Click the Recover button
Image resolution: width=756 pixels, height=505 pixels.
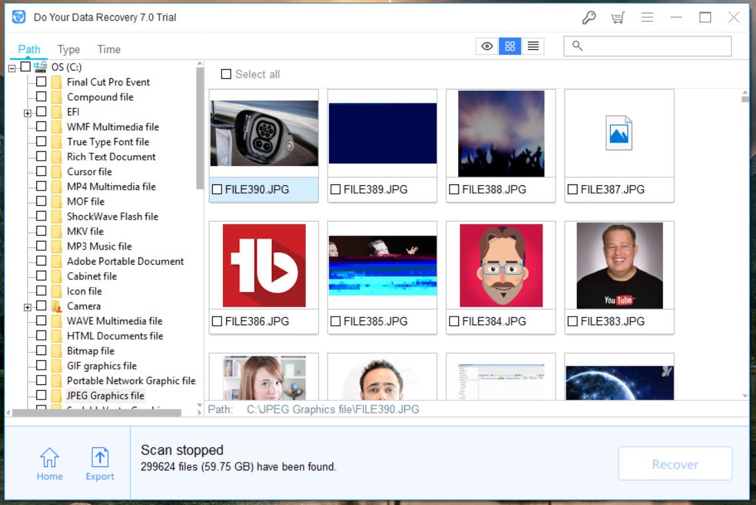click(x=675, y=463)
